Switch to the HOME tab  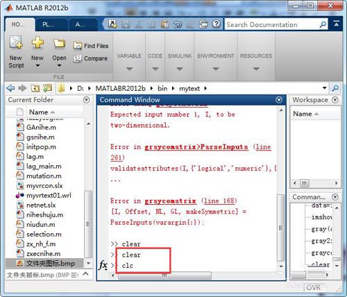click(19, 24)
